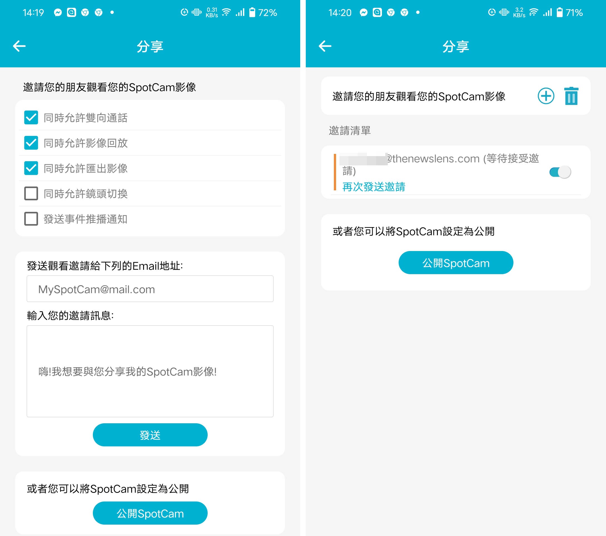Check 發送事件推播通知 checkbox
The height and width of the screenshot is (536, 606).
point(31,219)
